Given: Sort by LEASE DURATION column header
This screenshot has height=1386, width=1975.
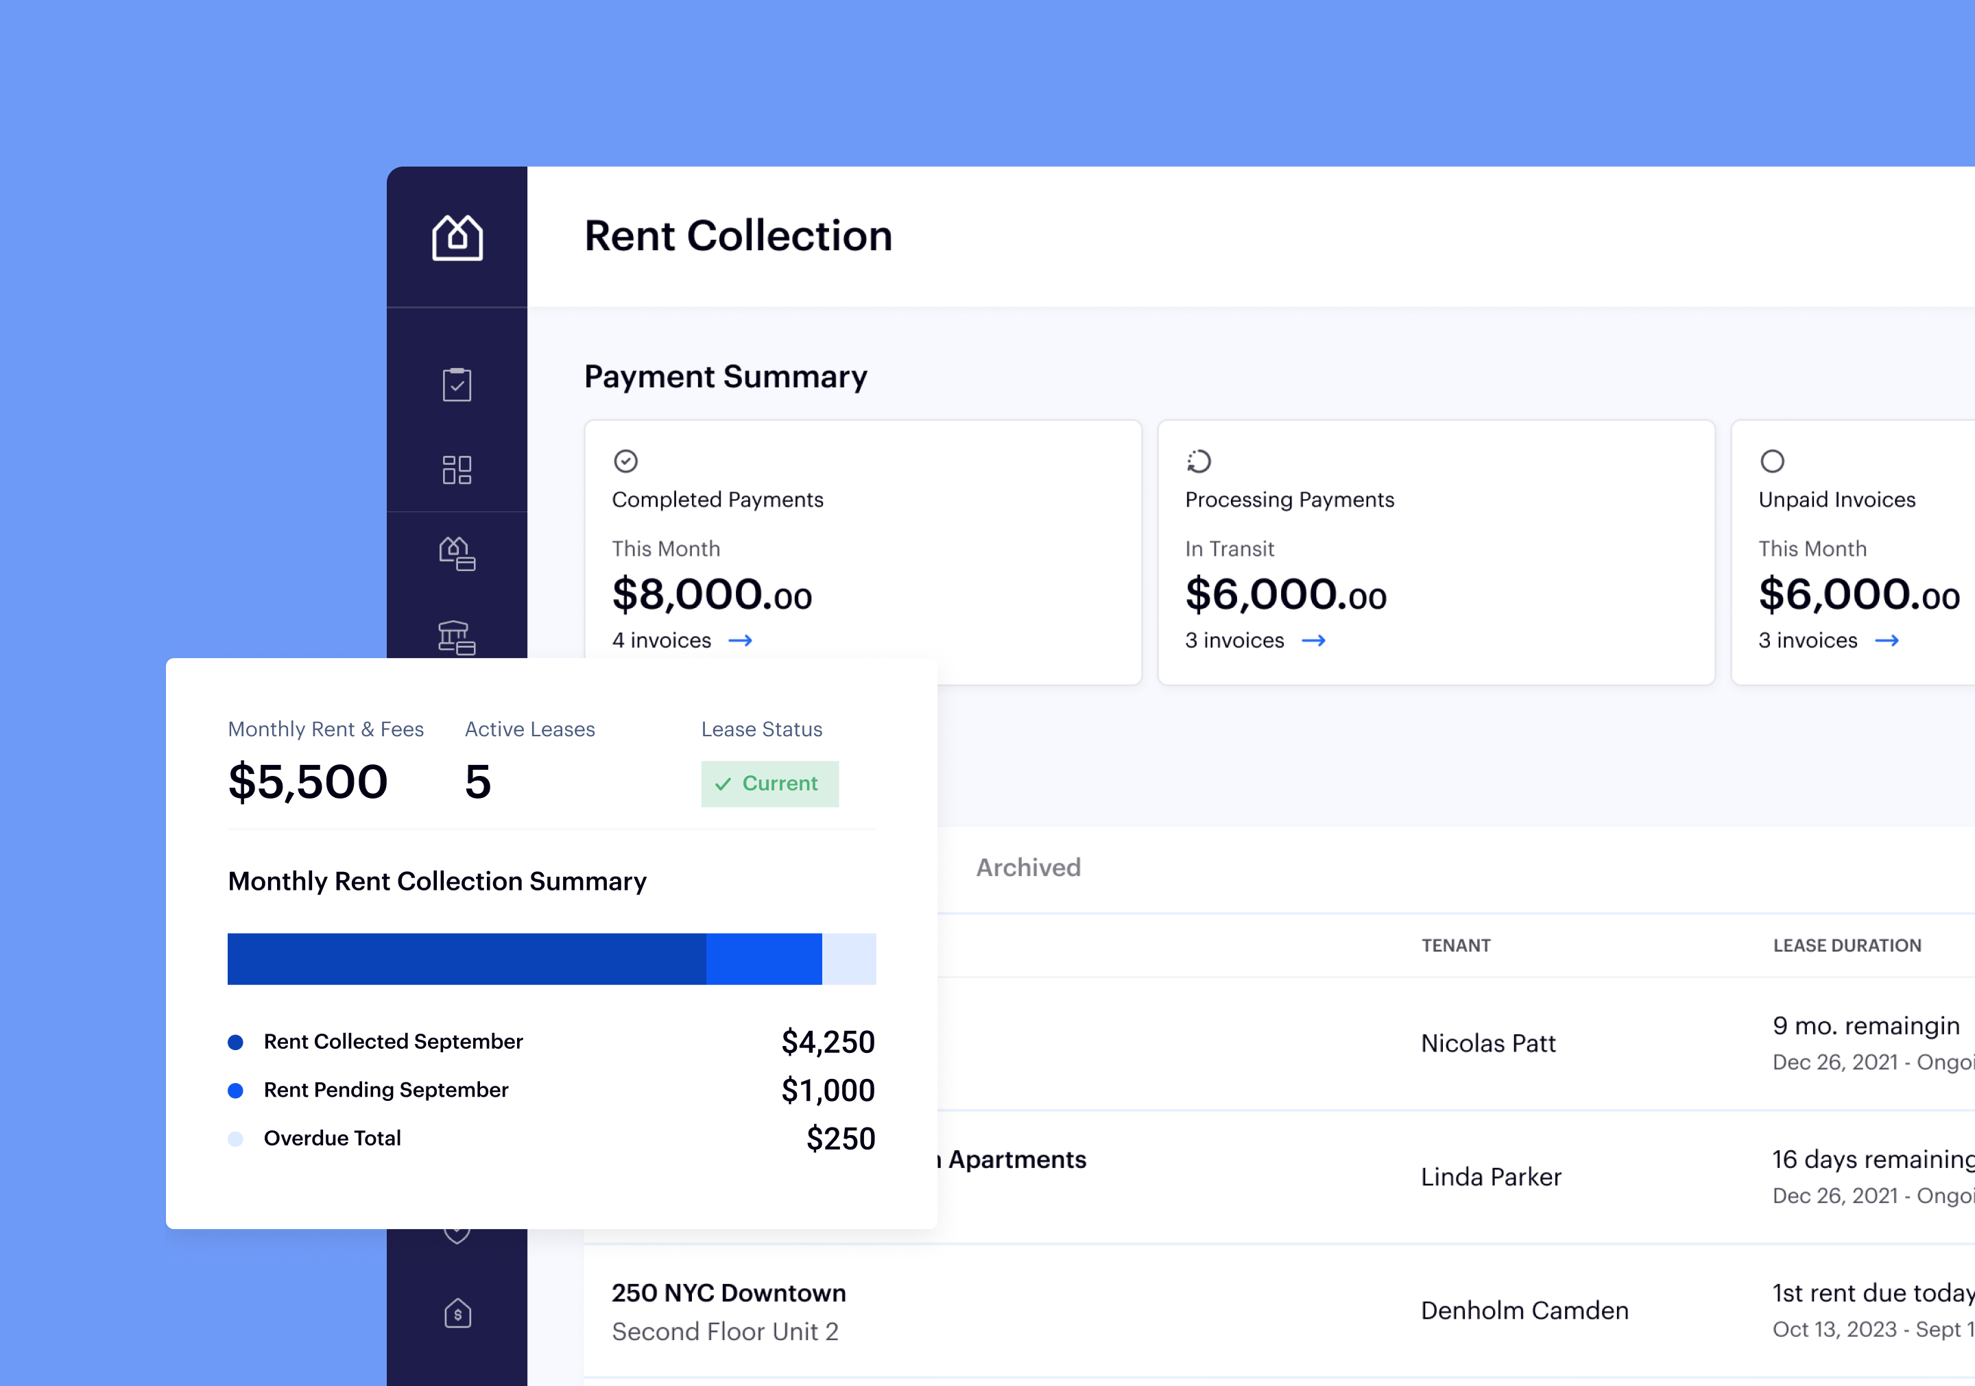Looking at the screenshot, I should coord(1847,945).
